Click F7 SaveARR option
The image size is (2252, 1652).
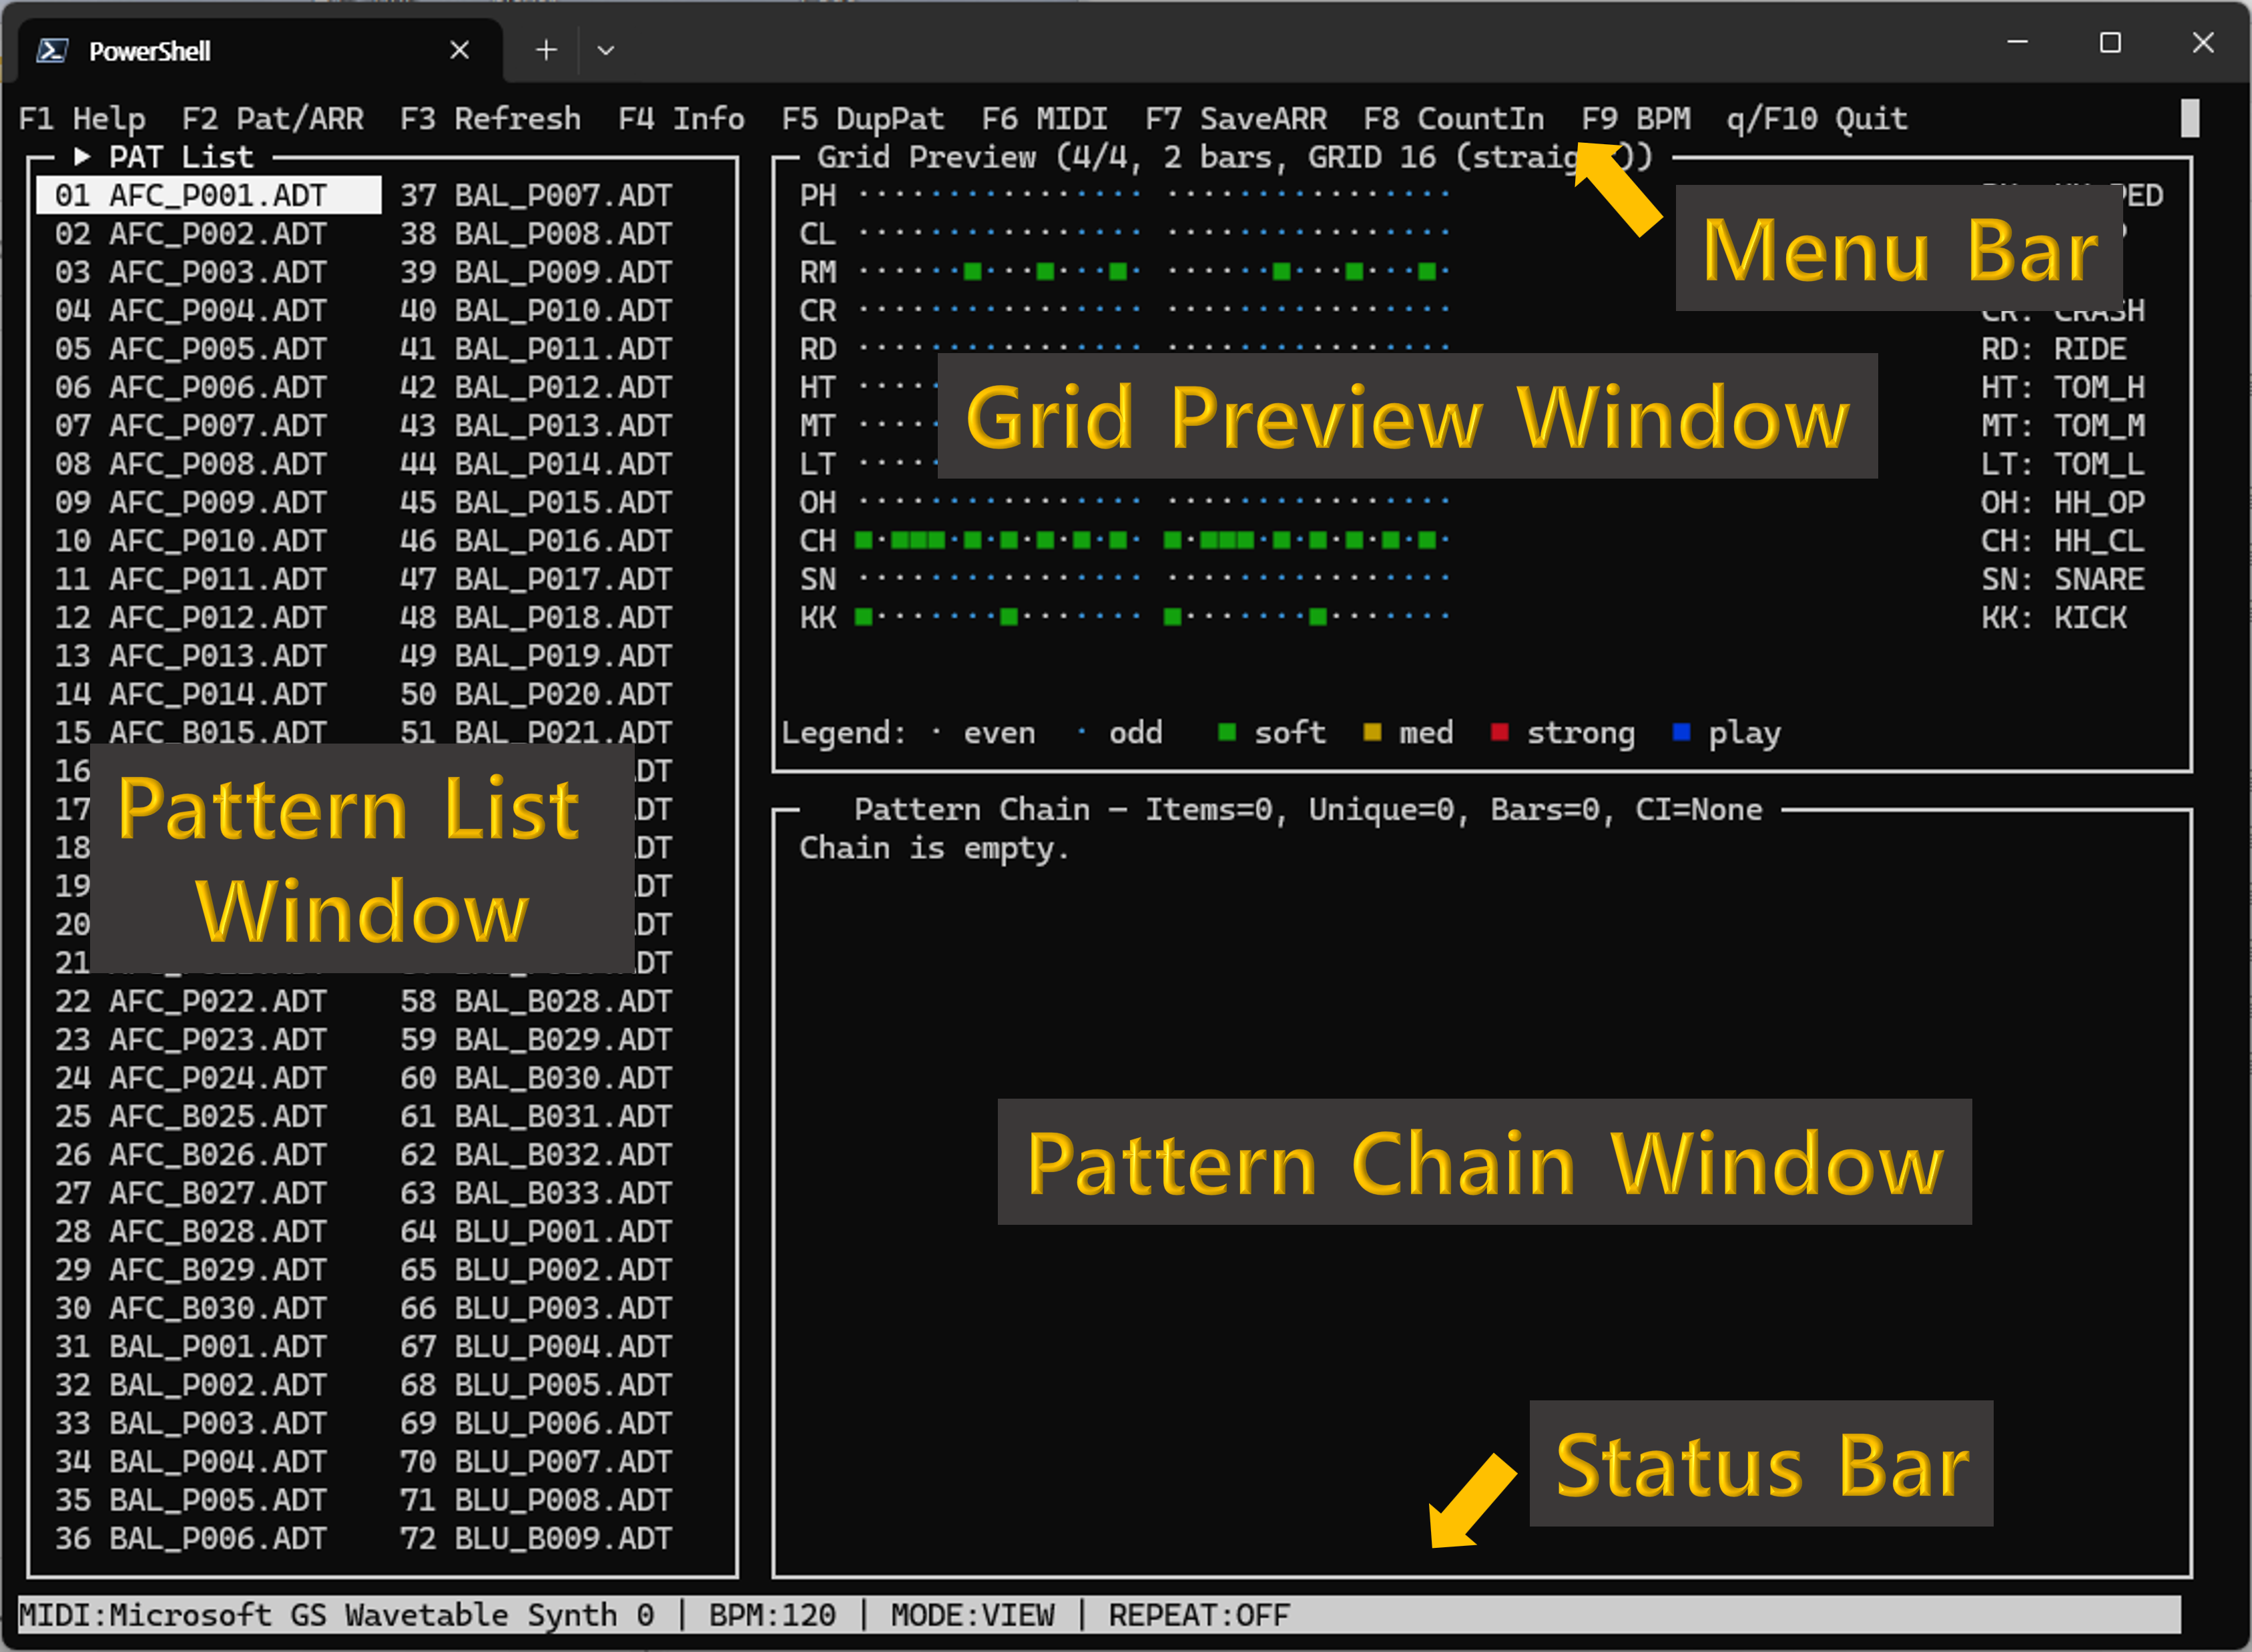[1236, 119]
